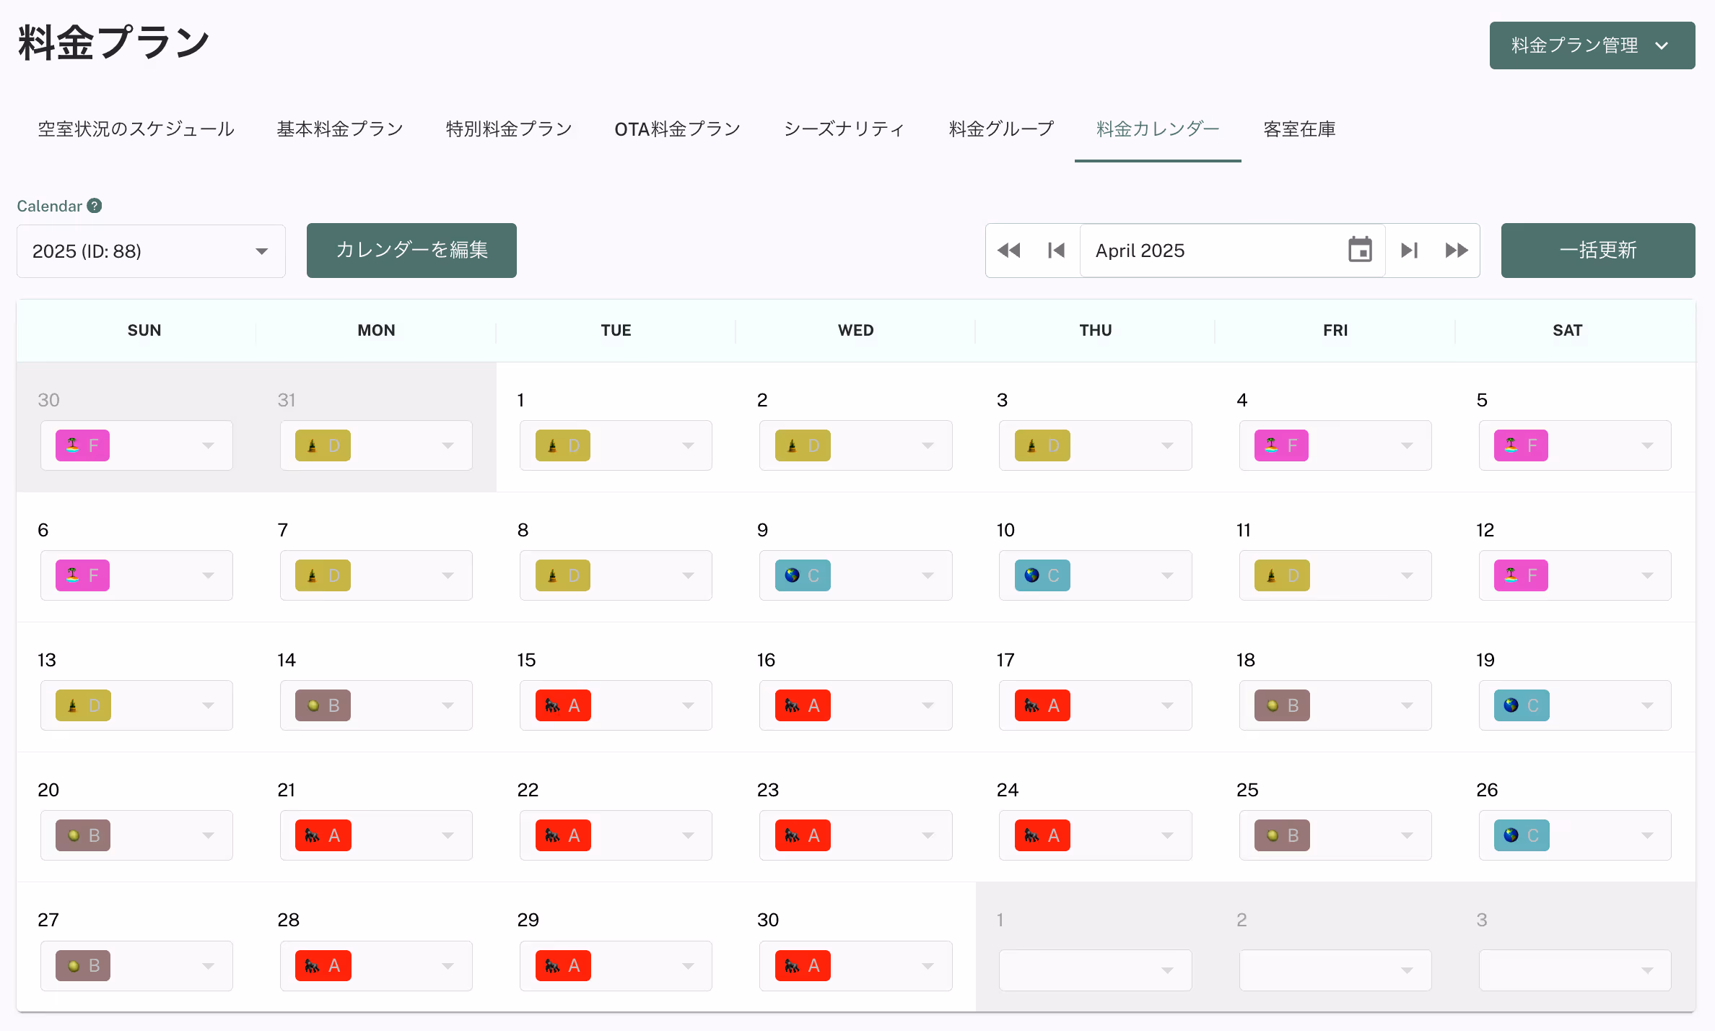The image size is (1715, 1031).
Task: Click the pink F badge on April 4
Action: coord(1281,445)
